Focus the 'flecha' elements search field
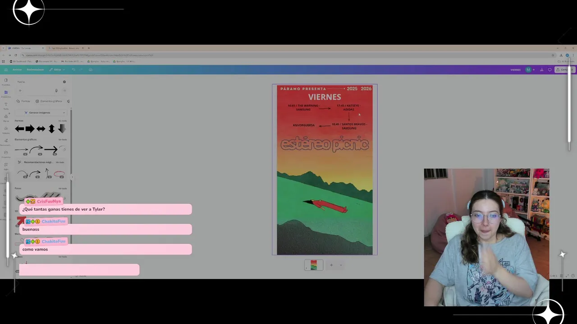This screenshot has height=324, width=577. 38,82
